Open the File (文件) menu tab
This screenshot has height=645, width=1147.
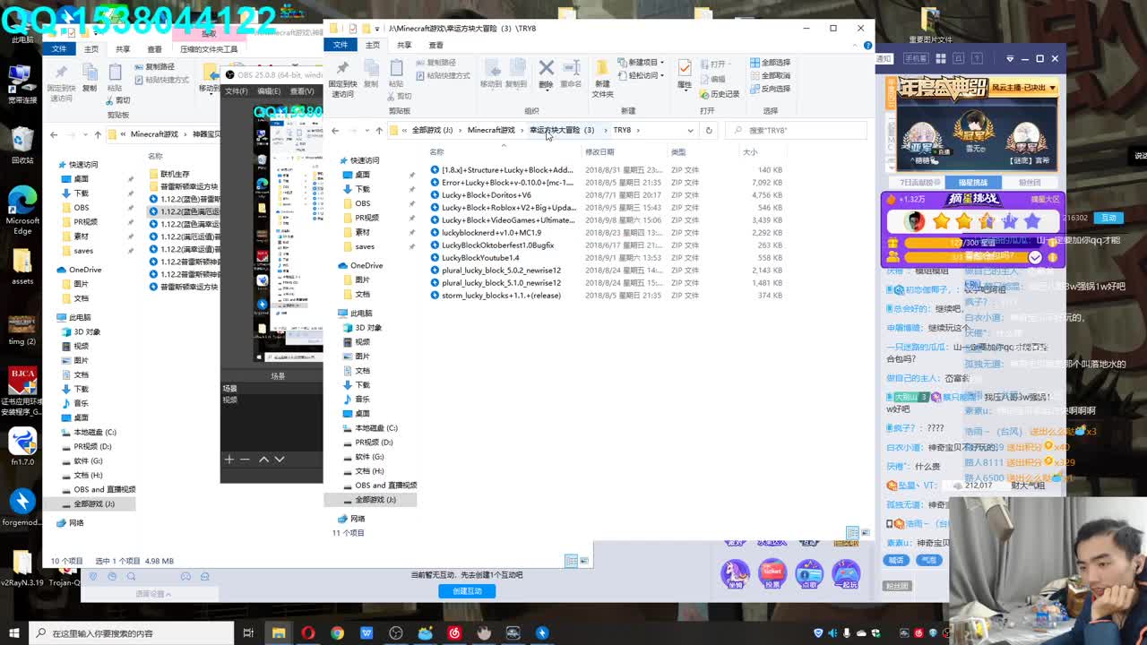click(341, 45)
